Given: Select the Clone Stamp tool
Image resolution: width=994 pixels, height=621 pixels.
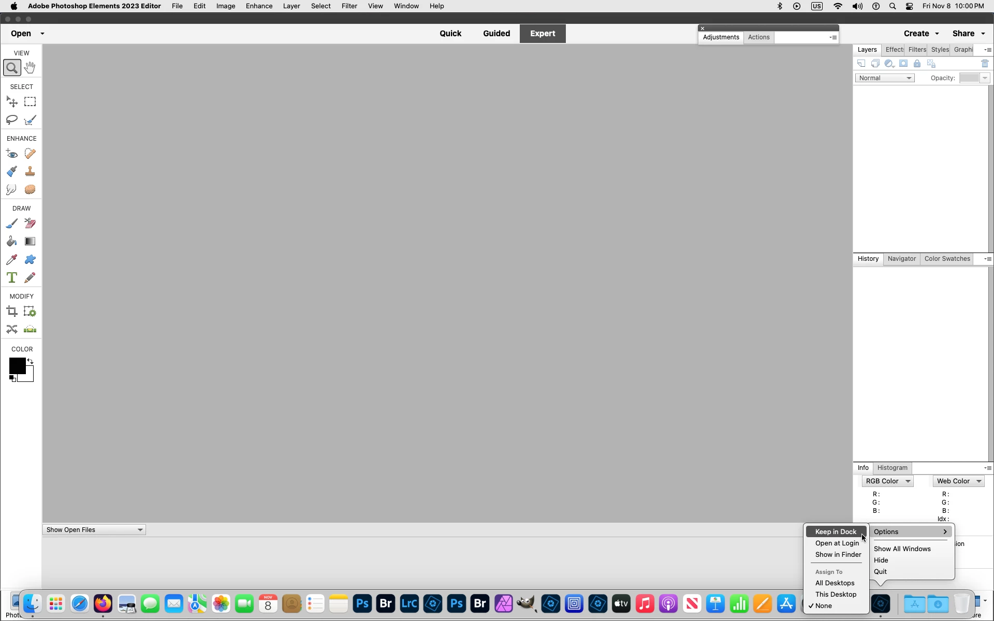Looking at the screenshot, I should pyautogui.click(x=30, y=171).
